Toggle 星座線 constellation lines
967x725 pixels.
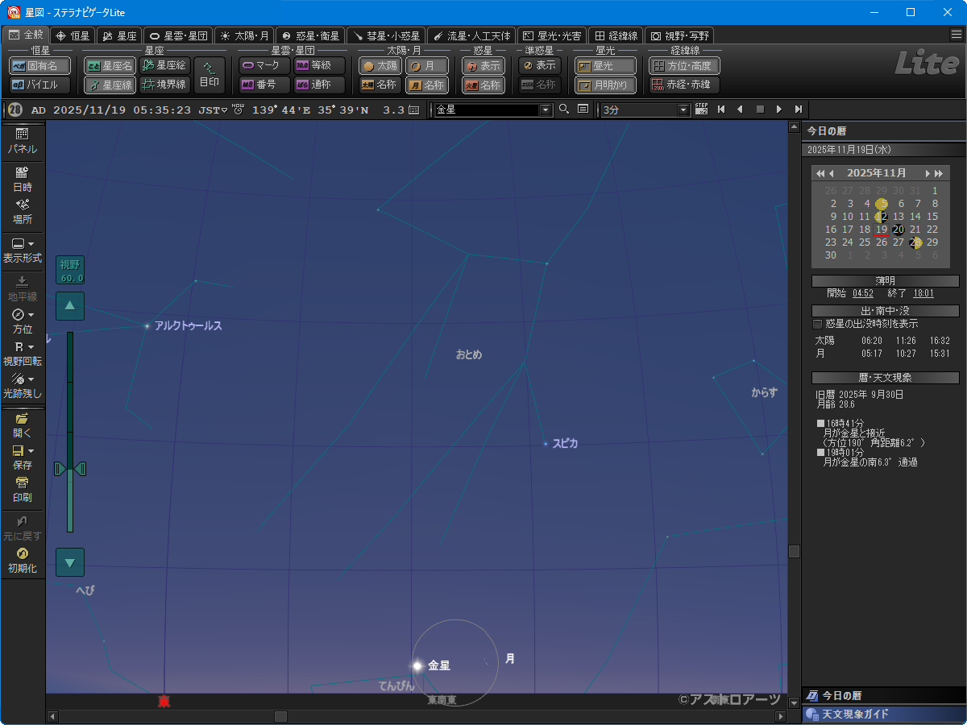pyautogui.click(x=110, y=85)
